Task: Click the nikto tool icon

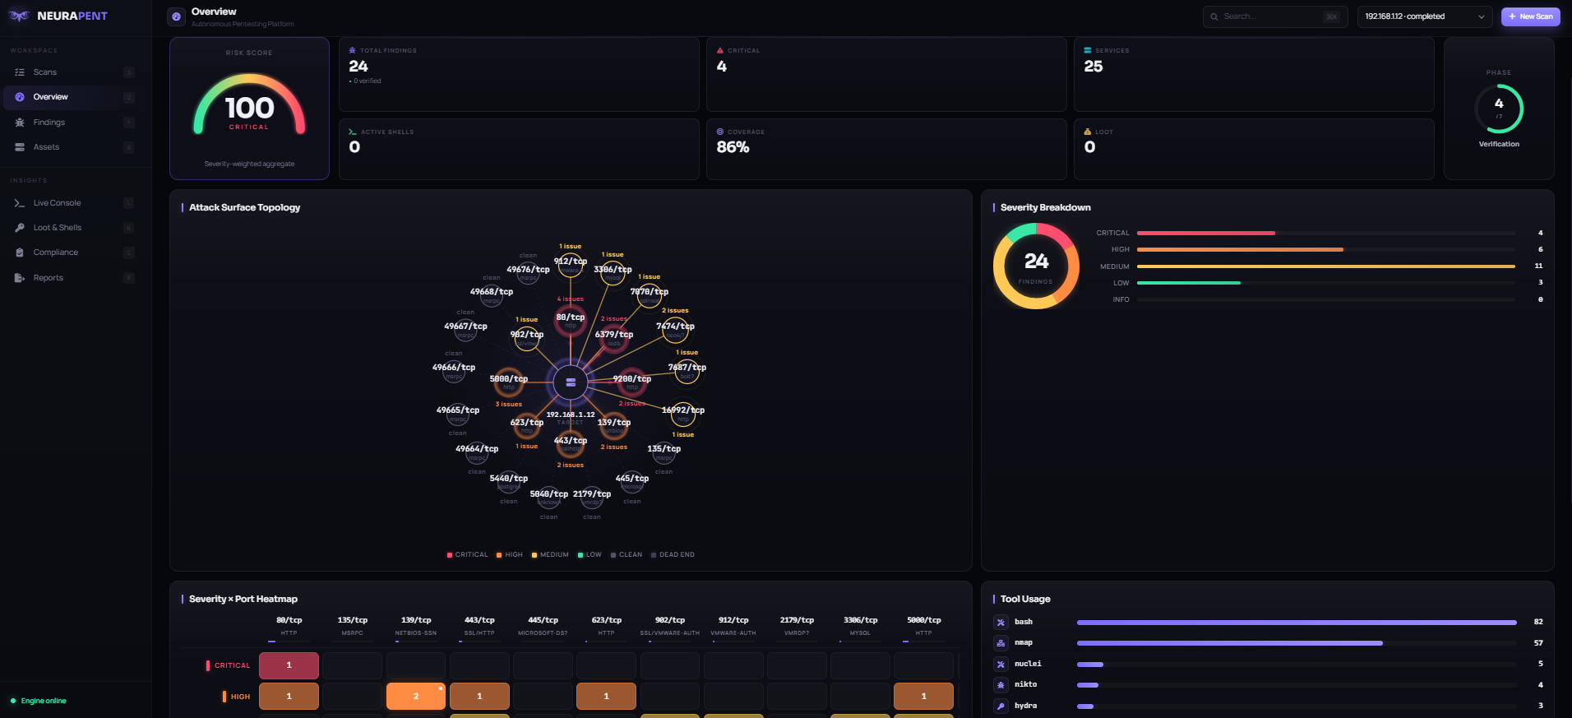Action: tap(1001, 685)
